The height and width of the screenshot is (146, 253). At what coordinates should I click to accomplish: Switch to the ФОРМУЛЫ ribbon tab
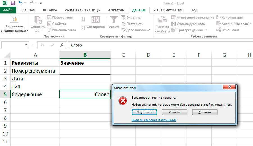[x=116, y=10]
